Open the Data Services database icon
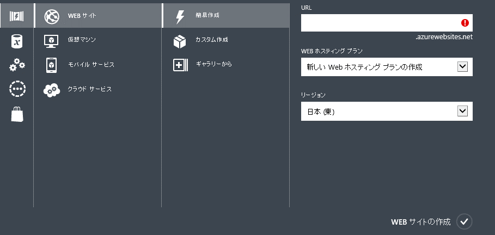The width and height of the screenshot is (495, 235). tap(17, 41)
